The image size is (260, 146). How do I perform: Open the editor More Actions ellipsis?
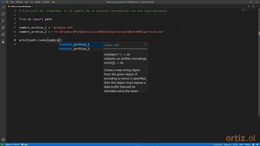click(x=258, y=6)
